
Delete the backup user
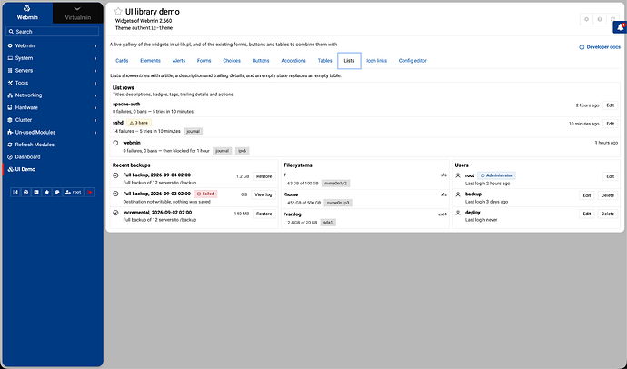point(607,195)
